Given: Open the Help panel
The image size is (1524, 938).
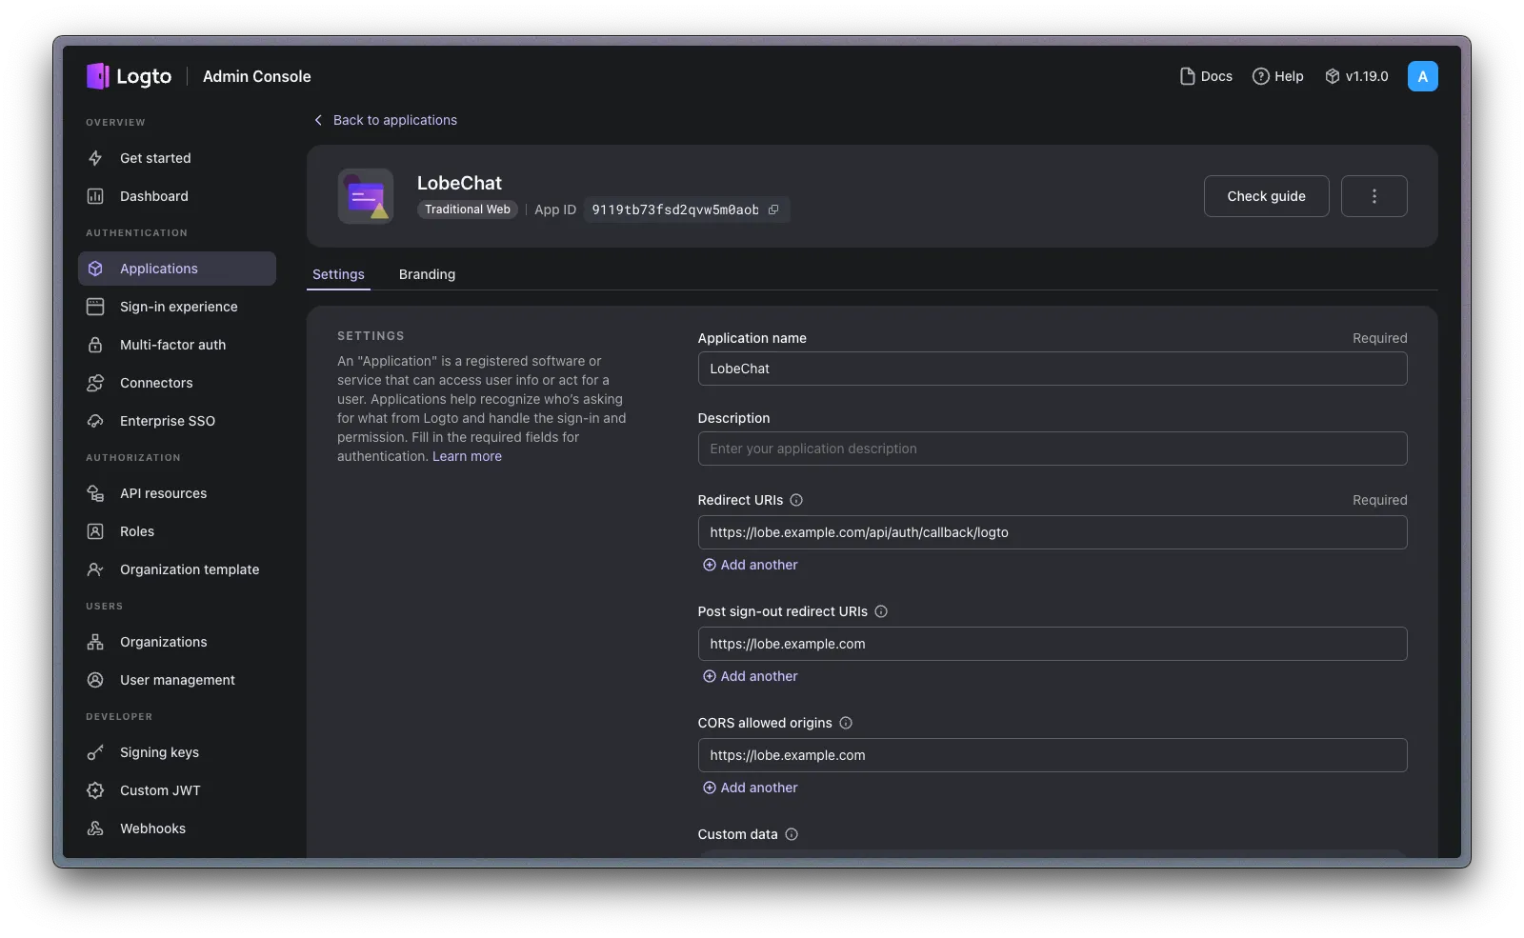Looking at the screenshot, I should pyautogui.click(x=1277, y=76).
